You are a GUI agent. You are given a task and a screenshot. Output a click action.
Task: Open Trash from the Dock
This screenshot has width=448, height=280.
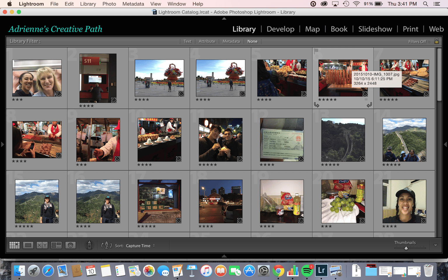(x=428, y=271)
